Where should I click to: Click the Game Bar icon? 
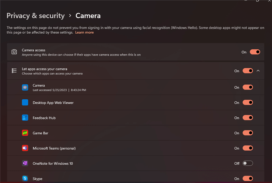pos(25,133)
